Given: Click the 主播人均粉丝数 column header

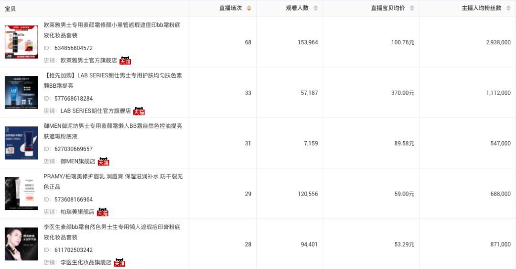Looking at the screenshot, I should [x=481, y=8].
